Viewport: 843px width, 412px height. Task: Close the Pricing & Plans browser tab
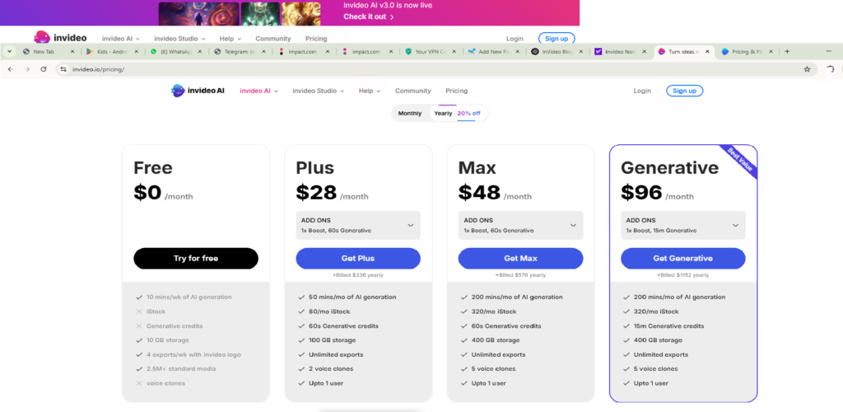(771, 52)
